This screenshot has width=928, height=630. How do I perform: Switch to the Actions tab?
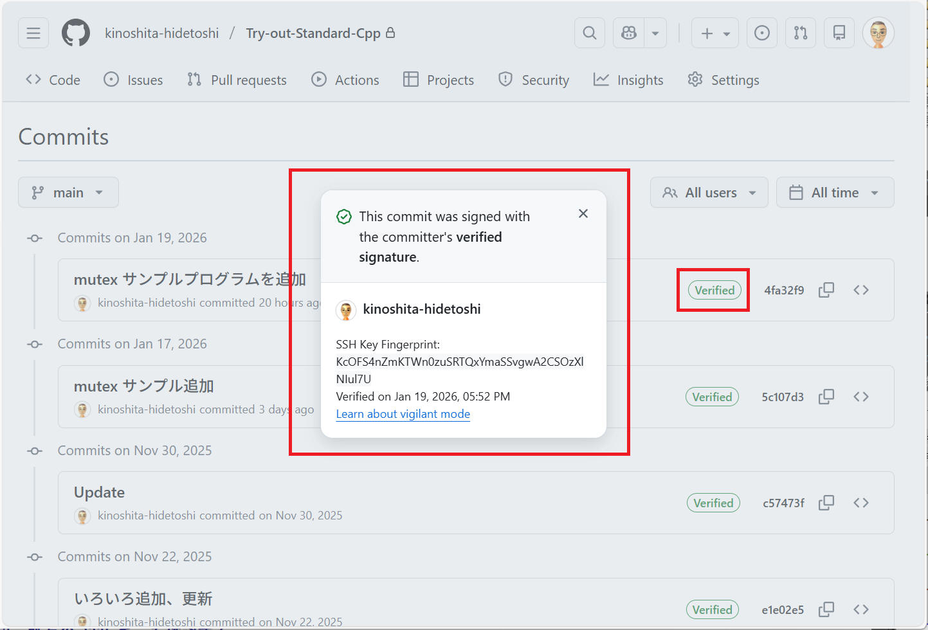(345, 79)
